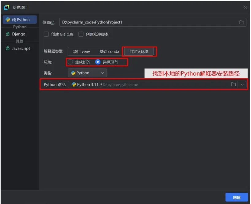
Task: Click the Python icon beside 纯 Python
Action: click(8, 20)
